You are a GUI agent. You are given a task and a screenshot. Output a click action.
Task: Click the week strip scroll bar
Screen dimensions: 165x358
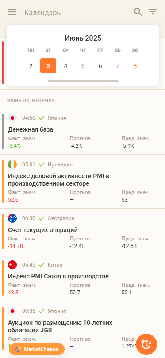click(x=83, y=81)
